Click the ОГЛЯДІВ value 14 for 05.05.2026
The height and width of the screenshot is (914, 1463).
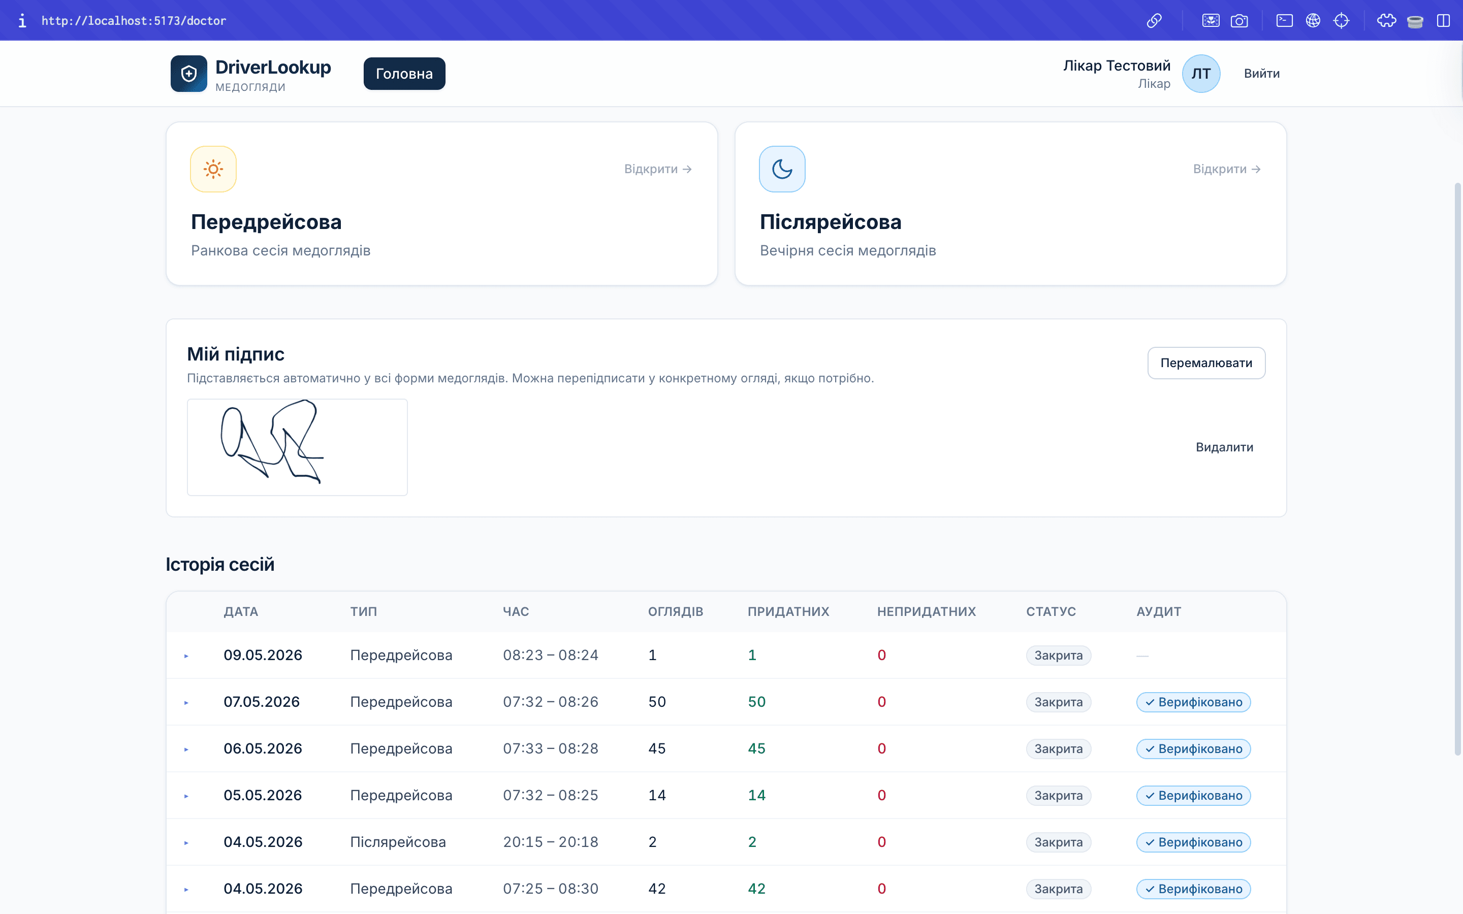click(x=656, y=796)
